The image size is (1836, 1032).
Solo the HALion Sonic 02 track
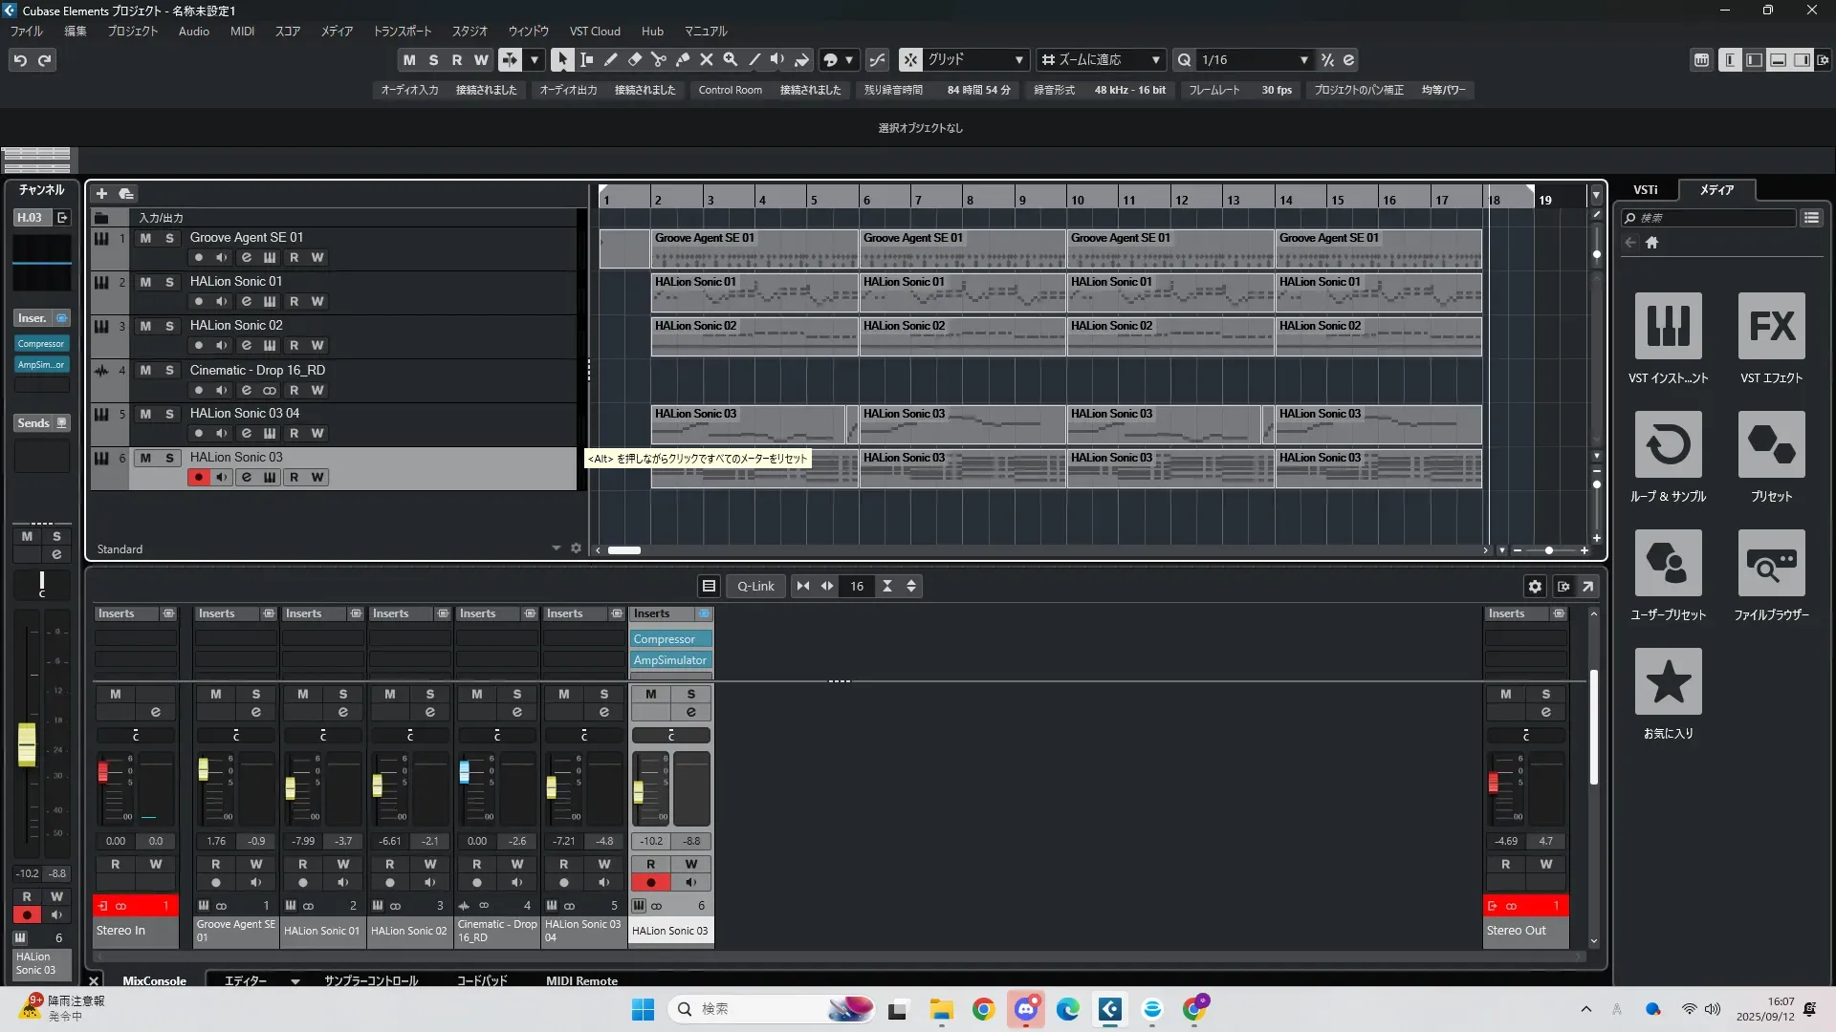pos(169,326)
